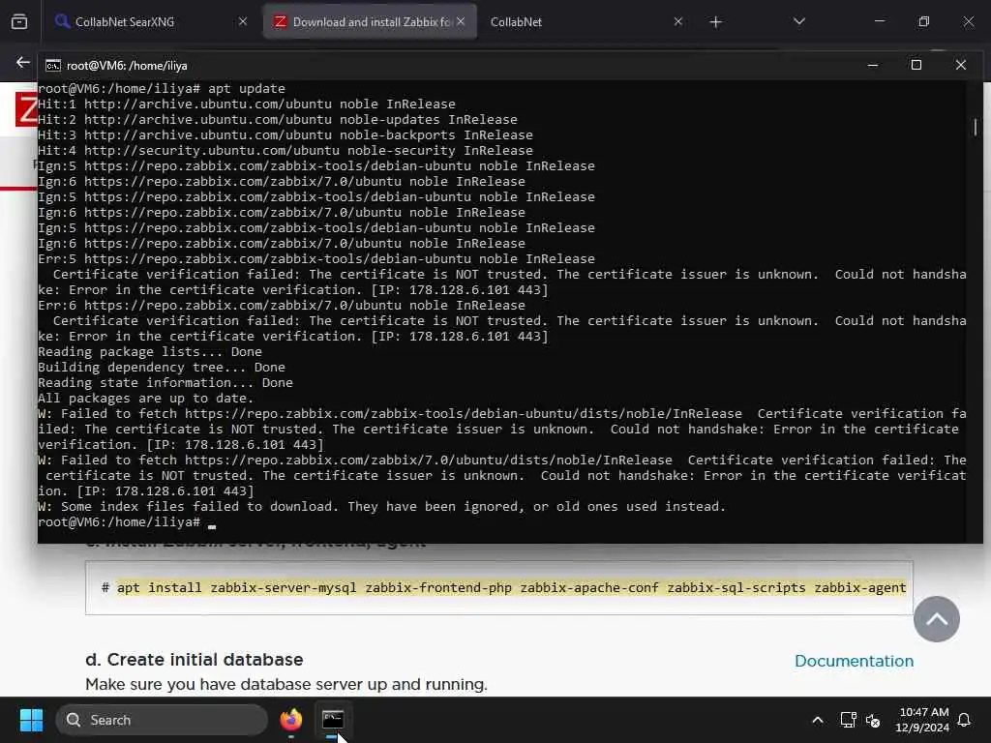Click the 'Reading state information... Done' line
The width and height of the screenshot is (991, 743).
(x=165, y=382)
